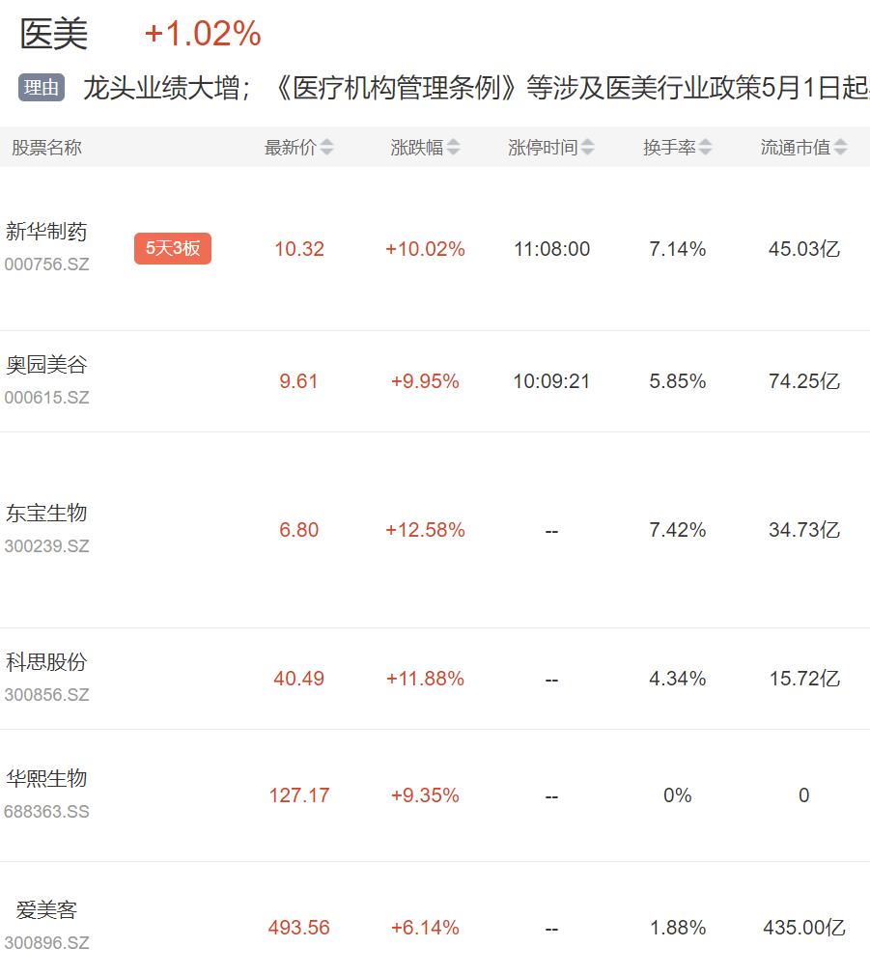Viewport: 870px width, 975px height.
Task: Click turnover rate 1.88%
Action: 678,928
